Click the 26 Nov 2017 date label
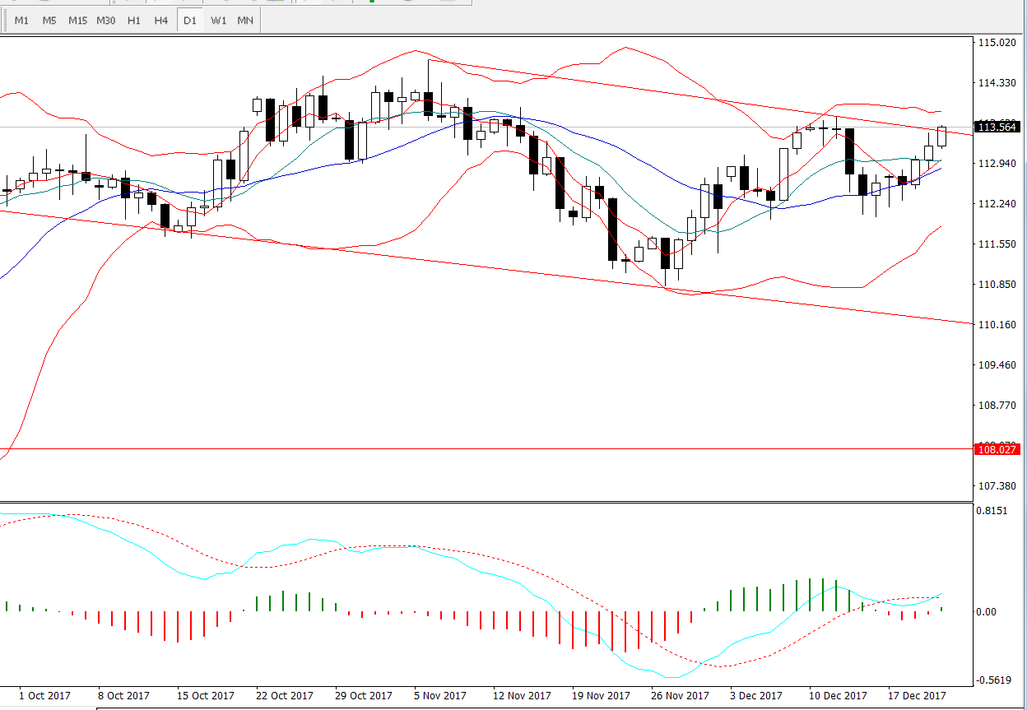Image resolution: width=1027 pixels, height=710 pixels. click(x=681, y=695)
